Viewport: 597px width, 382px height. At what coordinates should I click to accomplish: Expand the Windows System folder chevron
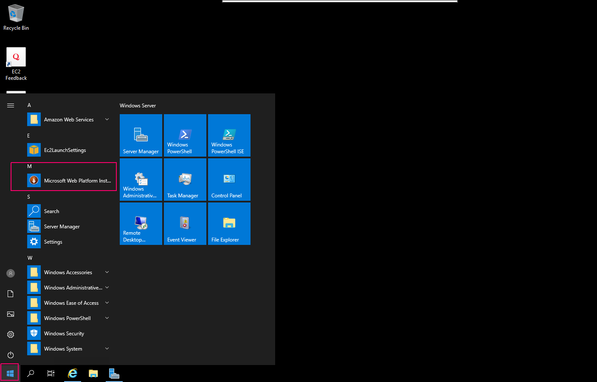tap(107, 349)
